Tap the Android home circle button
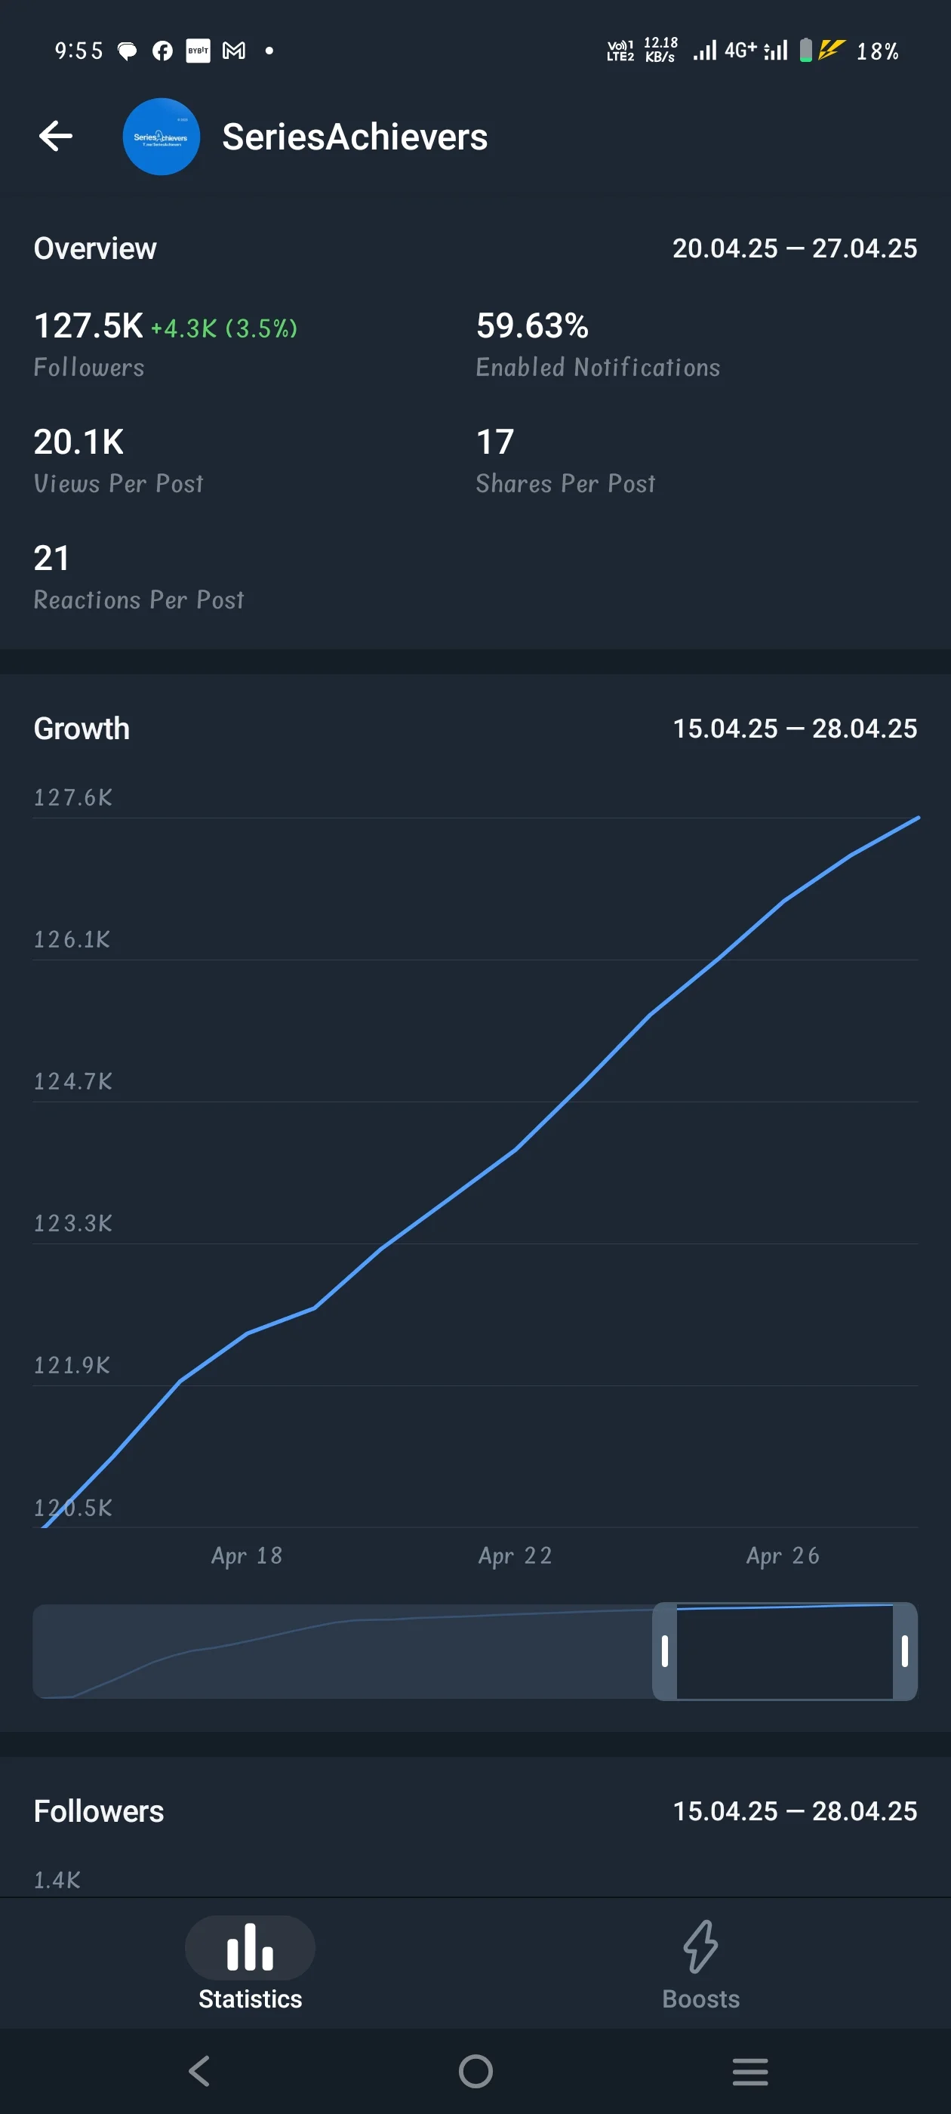The width and height of the screenshot is (951, 2114). pos(476,2070)
